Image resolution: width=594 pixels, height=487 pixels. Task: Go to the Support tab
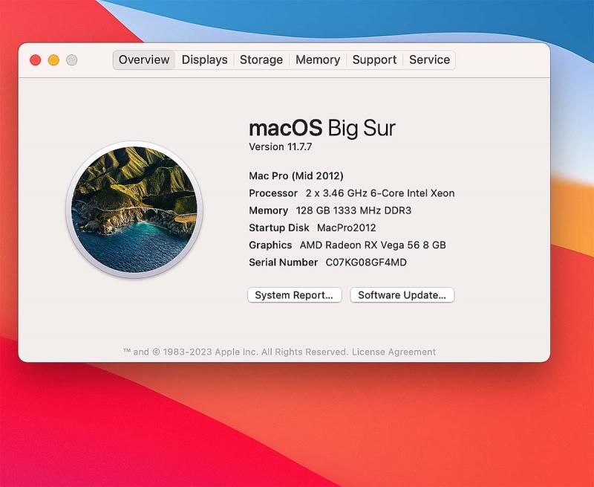(374, 60)
